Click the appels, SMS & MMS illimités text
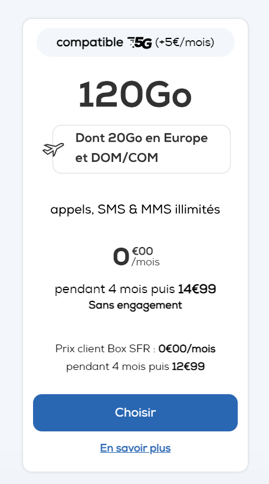269x484 pixels. [x=135, y=210]
